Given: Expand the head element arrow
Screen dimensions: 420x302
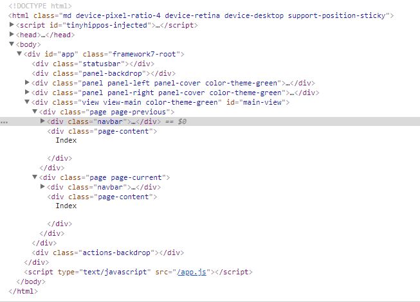Looking at the screenshot, I should tap(12, 34).
